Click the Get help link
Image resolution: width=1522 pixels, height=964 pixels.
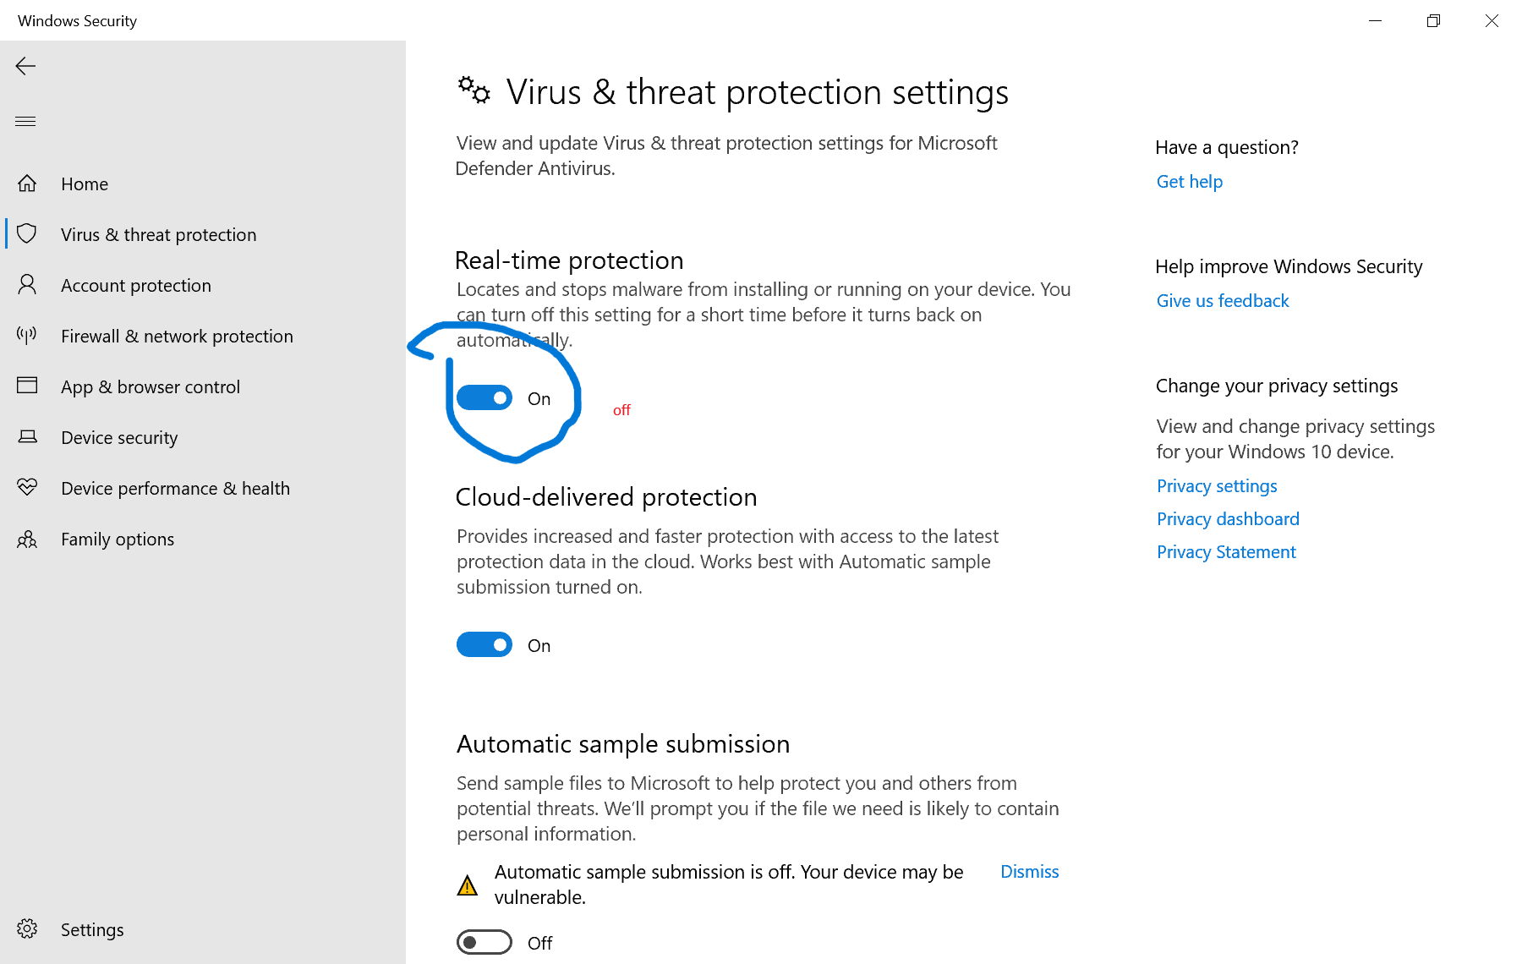1189,182
